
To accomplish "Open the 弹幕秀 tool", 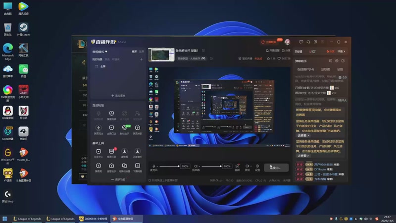I will [x=99, y=167].
